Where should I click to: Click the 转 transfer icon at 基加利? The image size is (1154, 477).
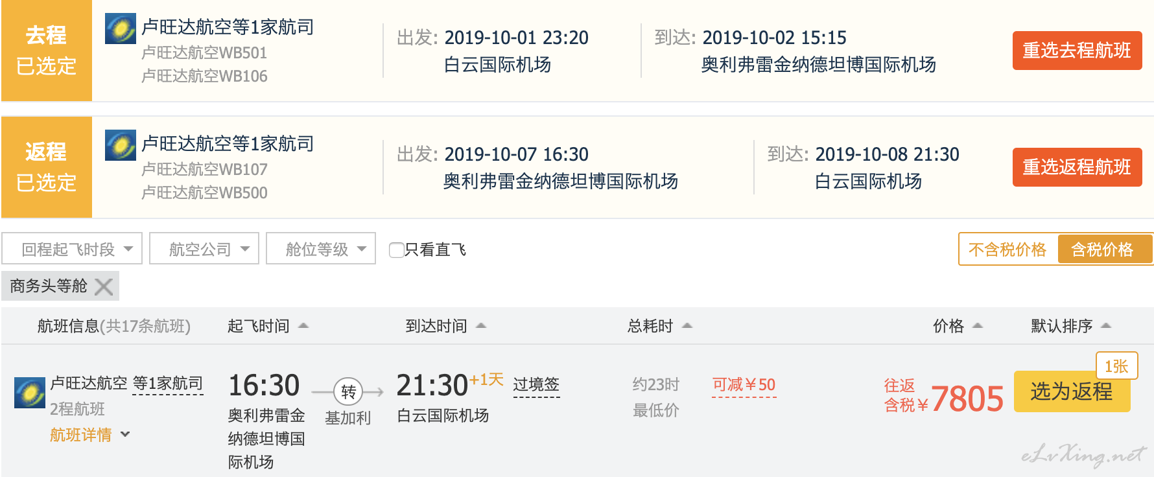(348, 391)
